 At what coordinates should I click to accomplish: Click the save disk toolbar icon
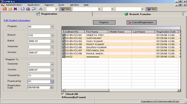(28, 9)
